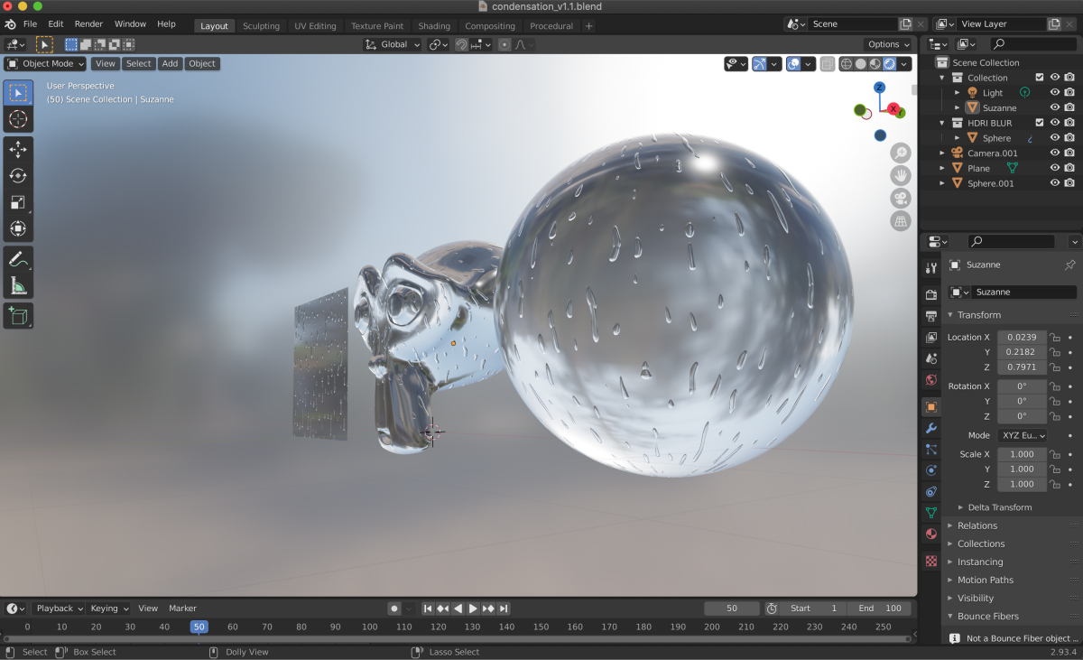1083x660 pixels.
Task: Disable Sphere.001 in renders camera icon
Action: 1069,183
